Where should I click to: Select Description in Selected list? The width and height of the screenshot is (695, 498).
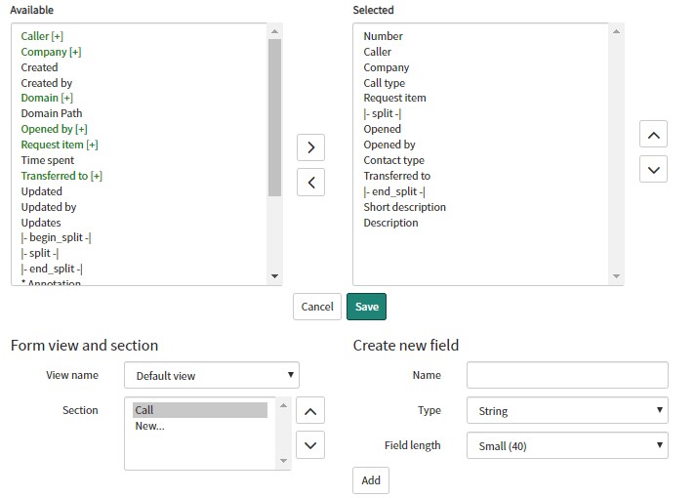coord(390,223)
